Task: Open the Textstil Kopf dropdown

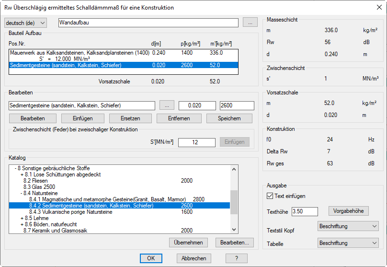Action: click(x=348, y=226)
